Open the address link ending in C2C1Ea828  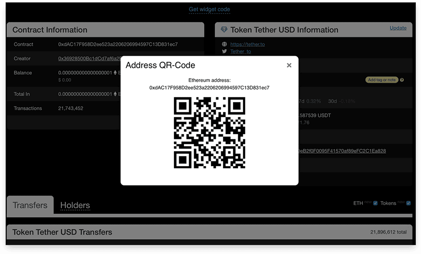[342, 151]
